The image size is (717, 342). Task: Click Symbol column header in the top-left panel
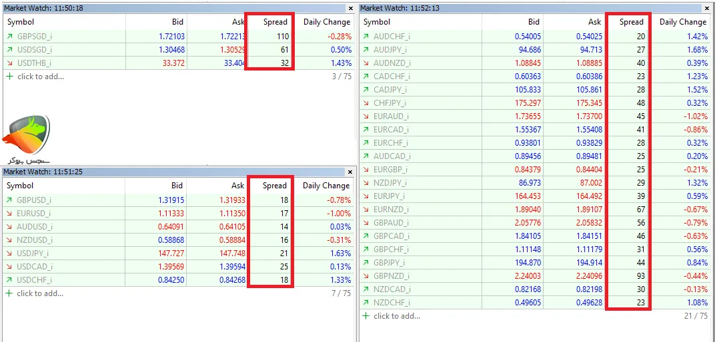[x=21, y=22]
